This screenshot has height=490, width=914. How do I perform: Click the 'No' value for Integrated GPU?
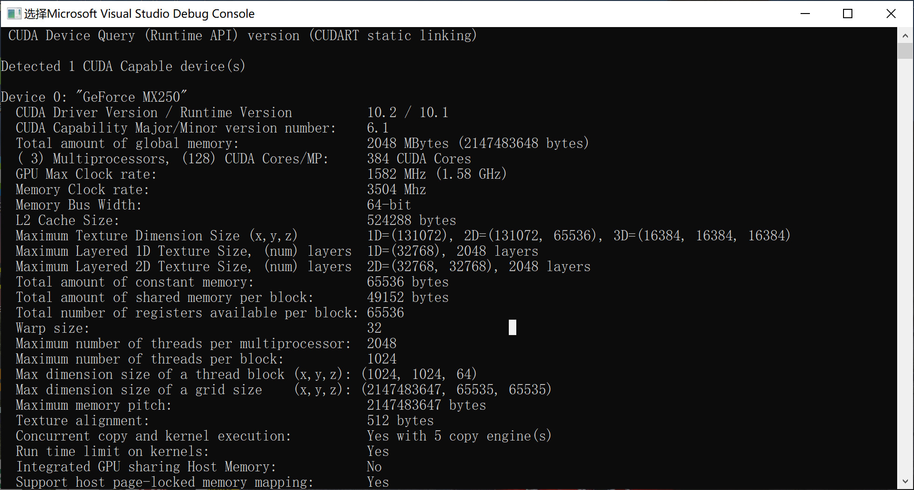click(374, 467)
